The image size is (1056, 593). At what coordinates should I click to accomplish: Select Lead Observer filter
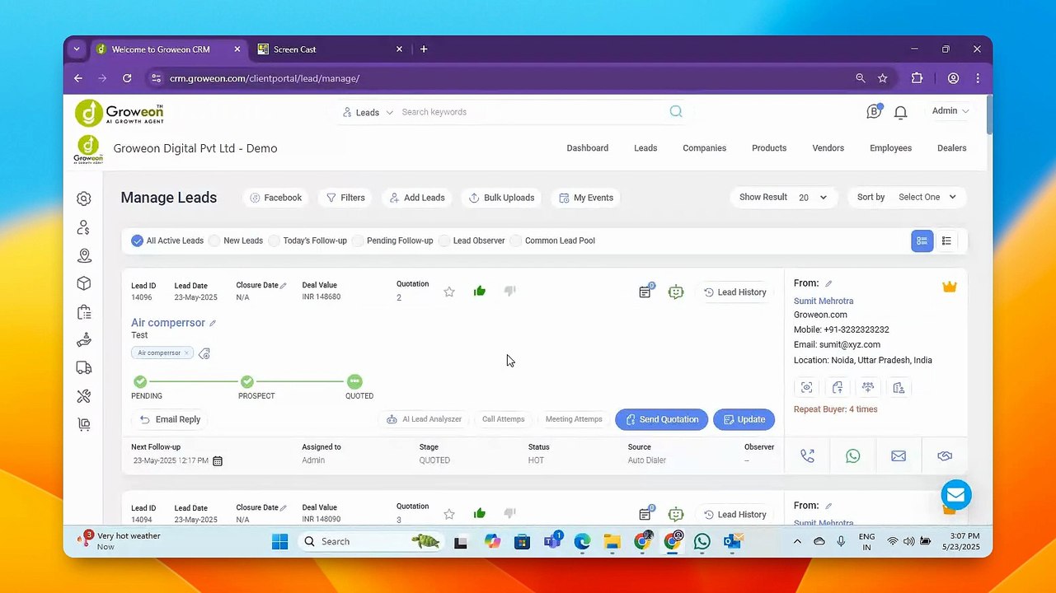tap(472, 240)
